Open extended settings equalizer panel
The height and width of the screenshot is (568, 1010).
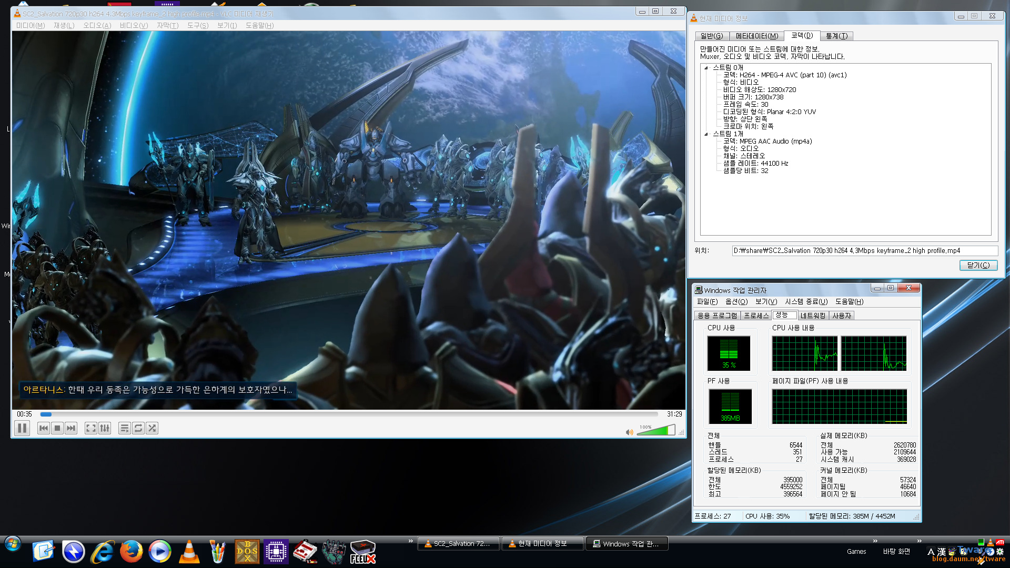(x=105, y=428)
